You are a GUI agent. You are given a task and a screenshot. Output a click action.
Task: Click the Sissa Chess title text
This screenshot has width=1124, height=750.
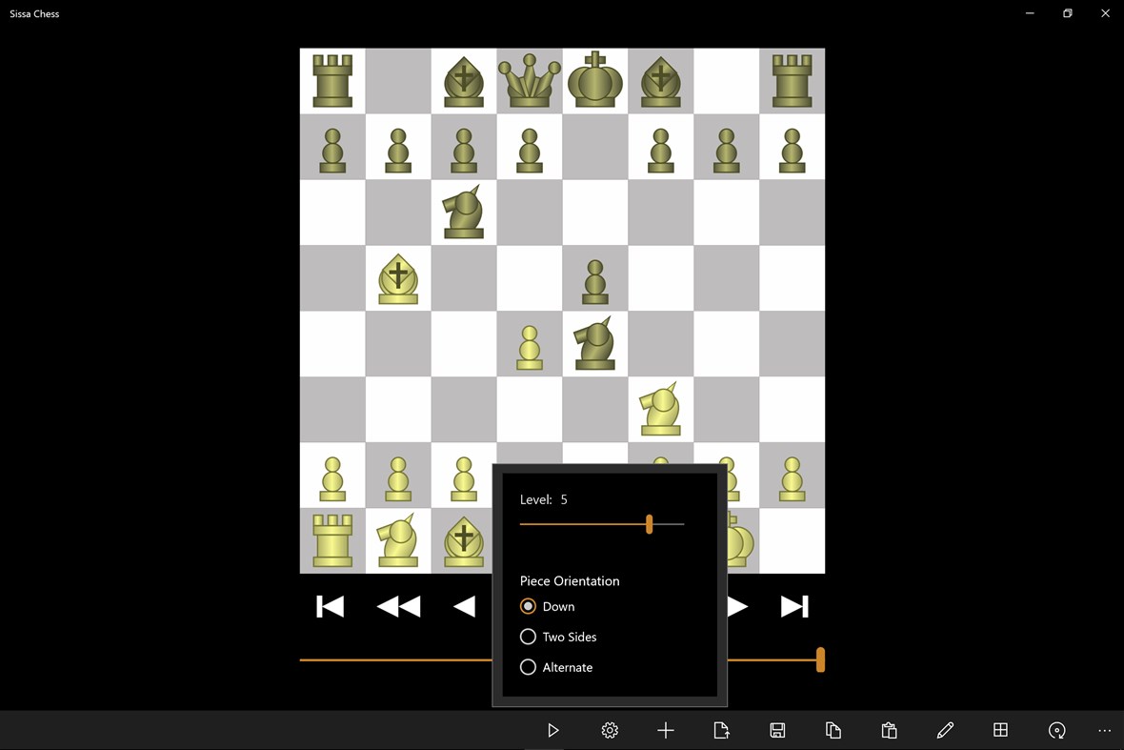pyautogui.click(x=34, y=13)
